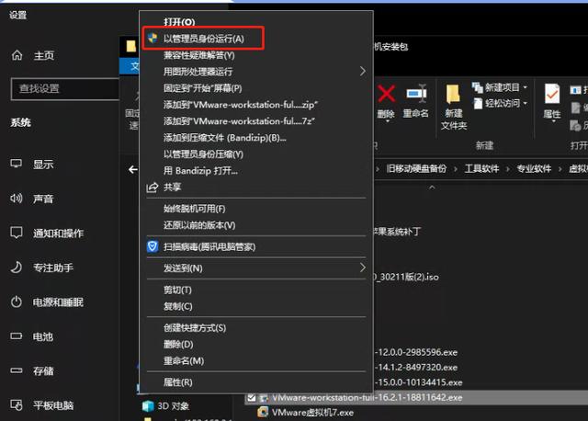Expand the chevron after 旧移动硬盘备份 in path
The width and height of the screenshot is (588, 421).
pyautogui.click(x=456, y=169)
